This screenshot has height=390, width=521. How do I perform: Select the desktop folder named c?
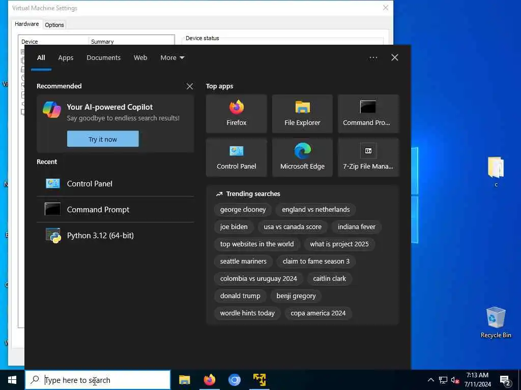(x=496, y=172)
